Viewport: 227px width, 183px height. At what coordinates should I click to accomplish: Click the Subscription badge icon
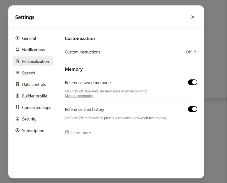pyautogui.click(x=17, y=130)
